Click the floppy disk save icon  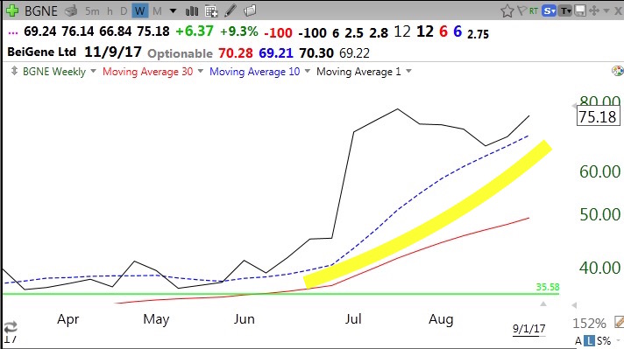point(580,10)
